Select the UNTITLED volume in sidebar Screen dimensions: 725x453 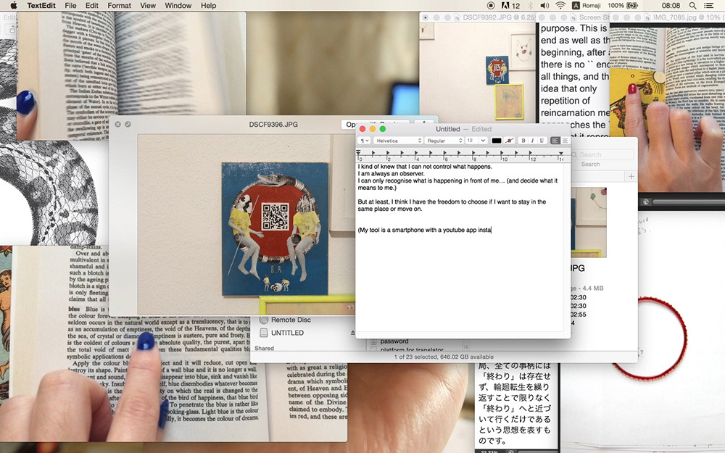click(281, 333)
